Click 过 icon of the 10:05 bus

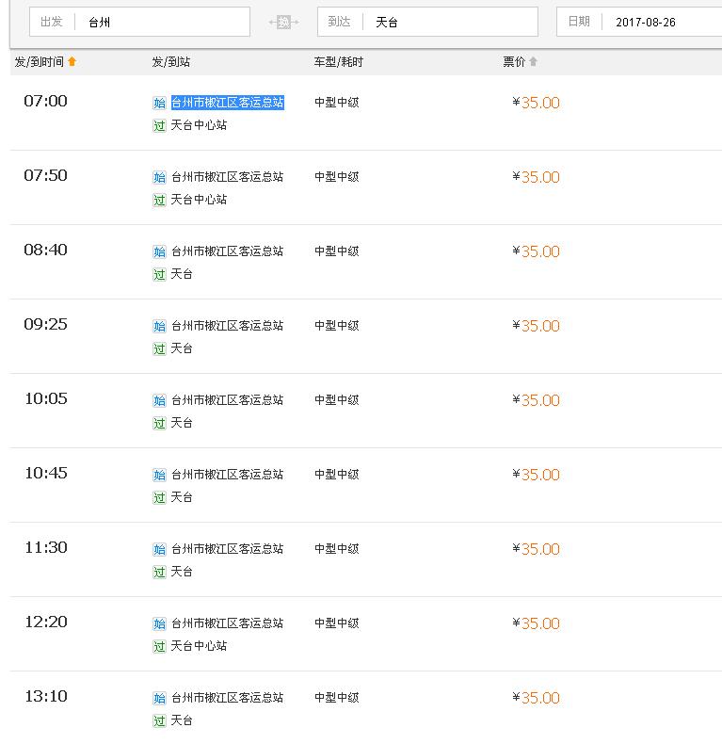pos(159,423)
